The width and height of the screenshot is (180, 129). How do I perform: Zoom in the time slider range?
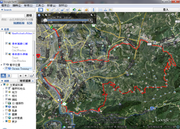[x=46, y=15]
